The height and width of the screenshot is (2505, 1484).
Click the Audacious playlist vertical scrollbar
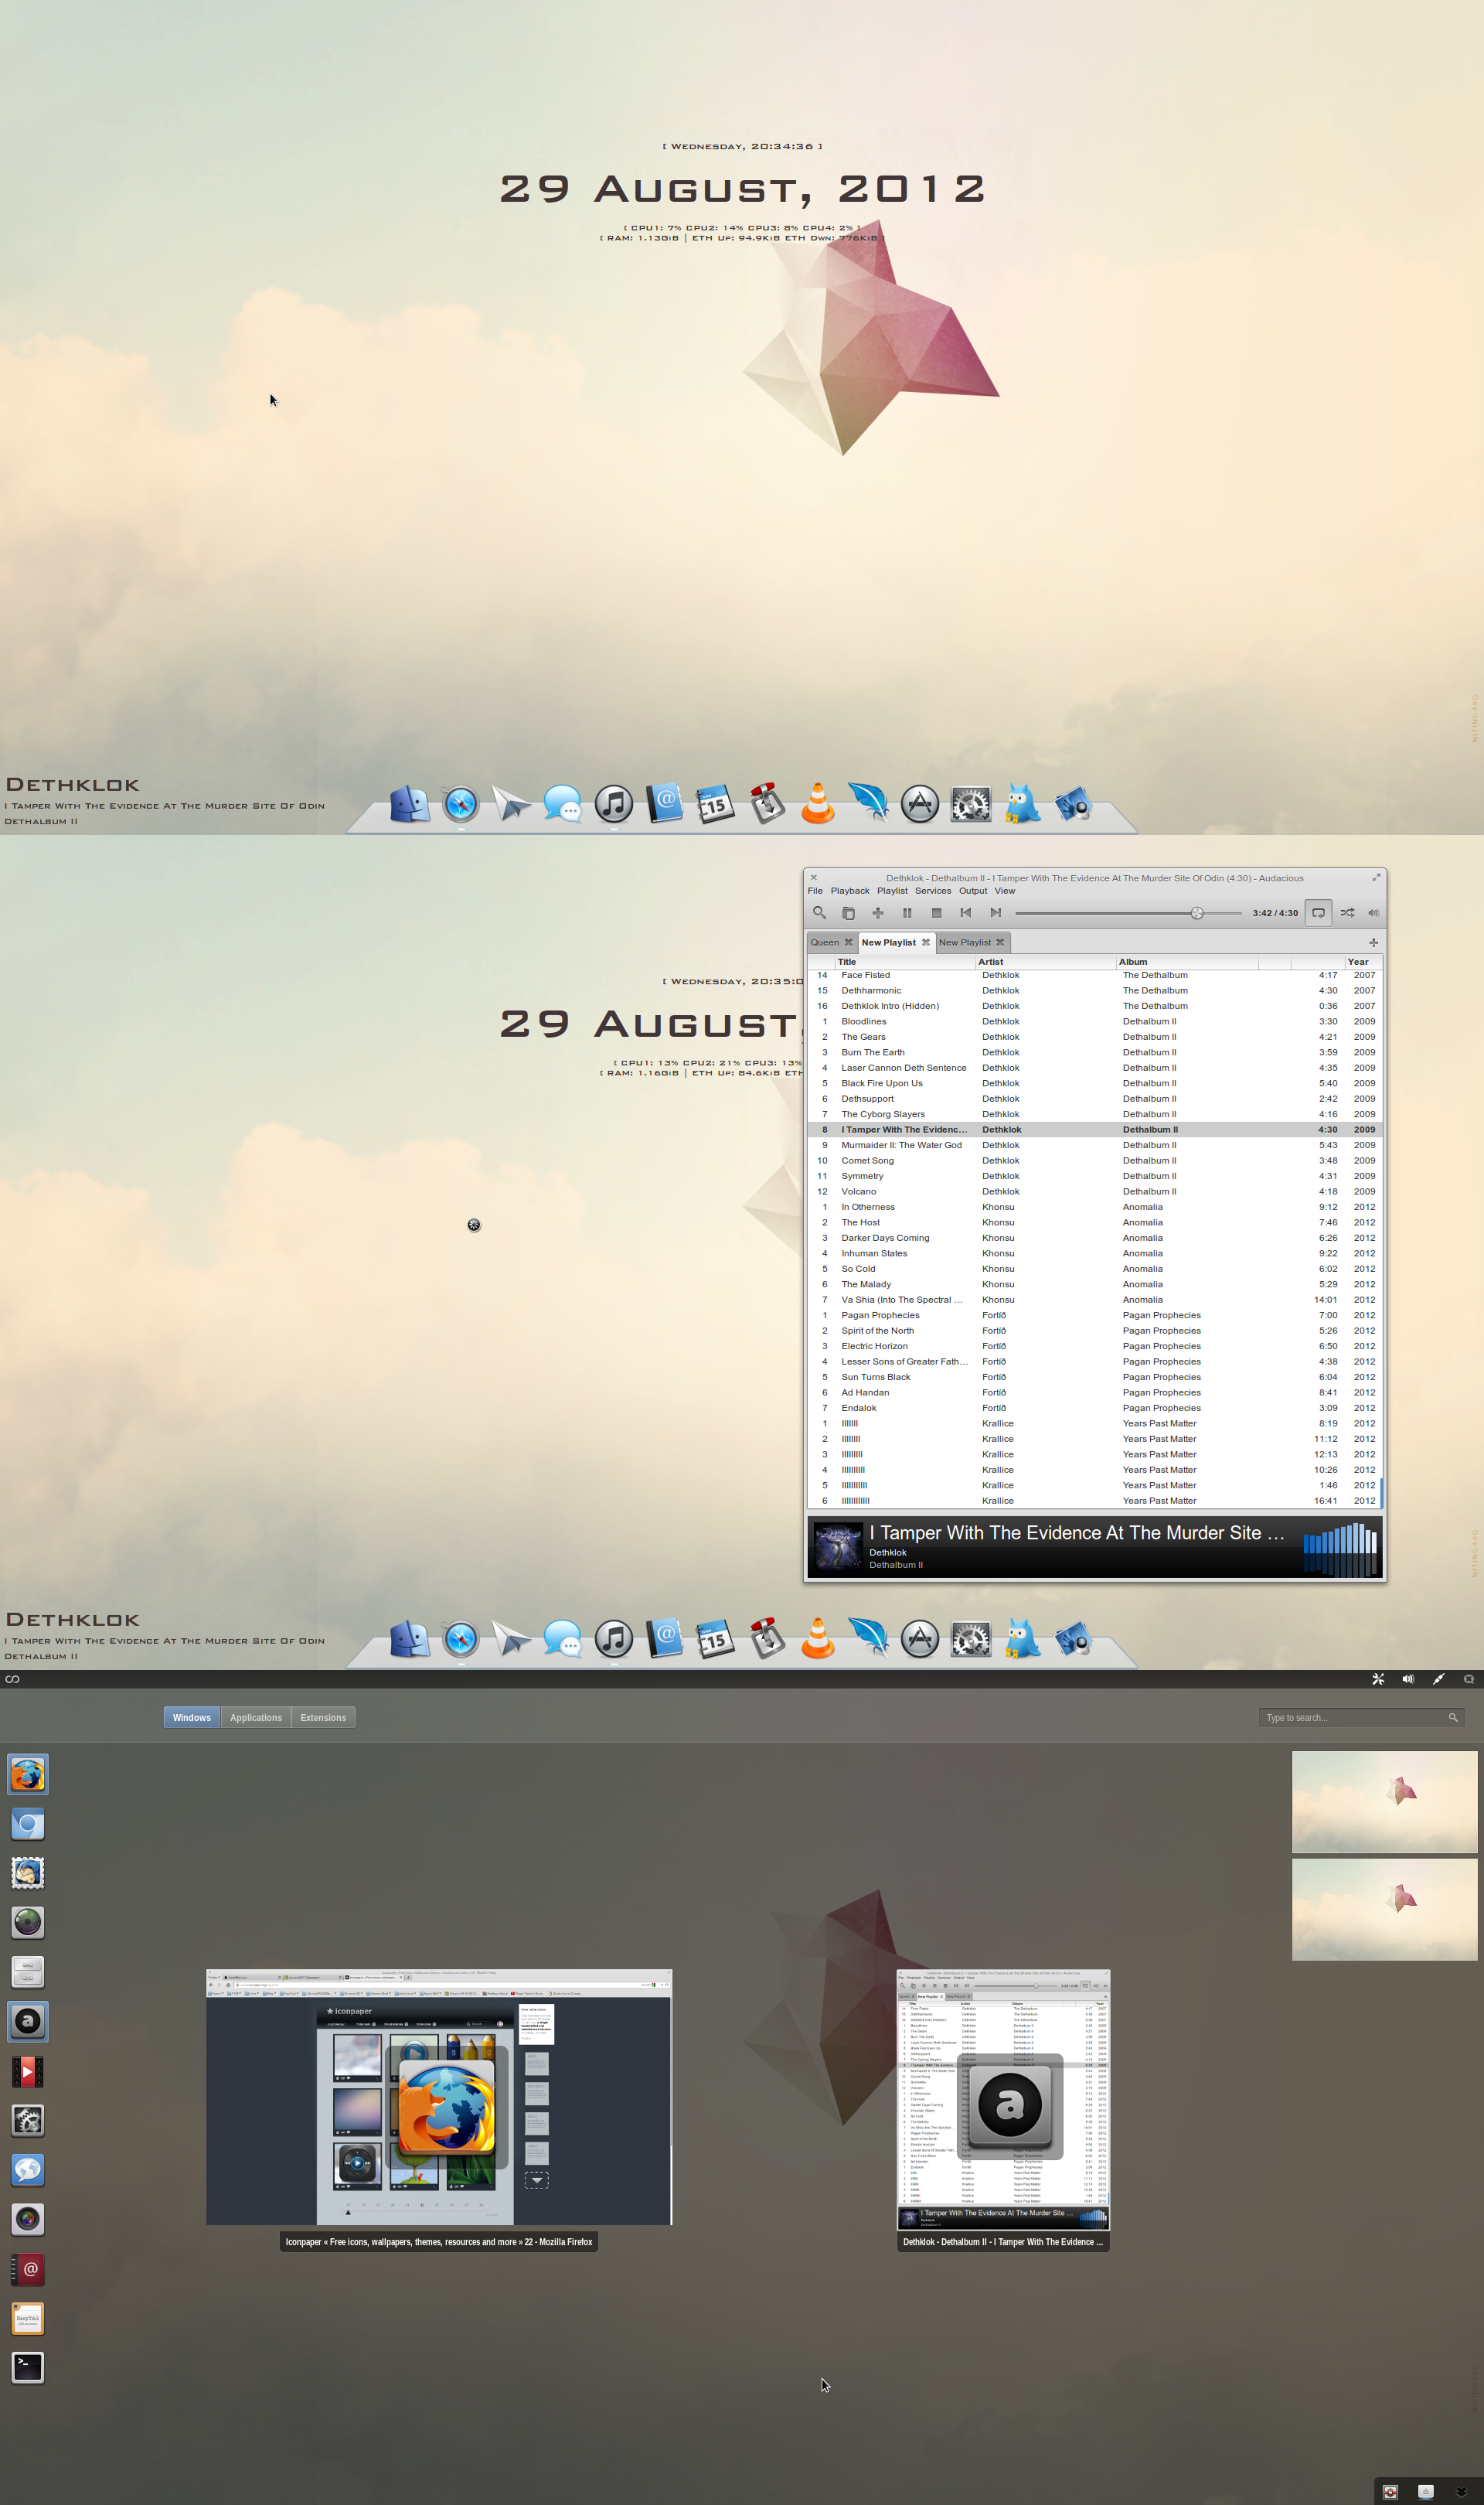click(1381, 1492)
